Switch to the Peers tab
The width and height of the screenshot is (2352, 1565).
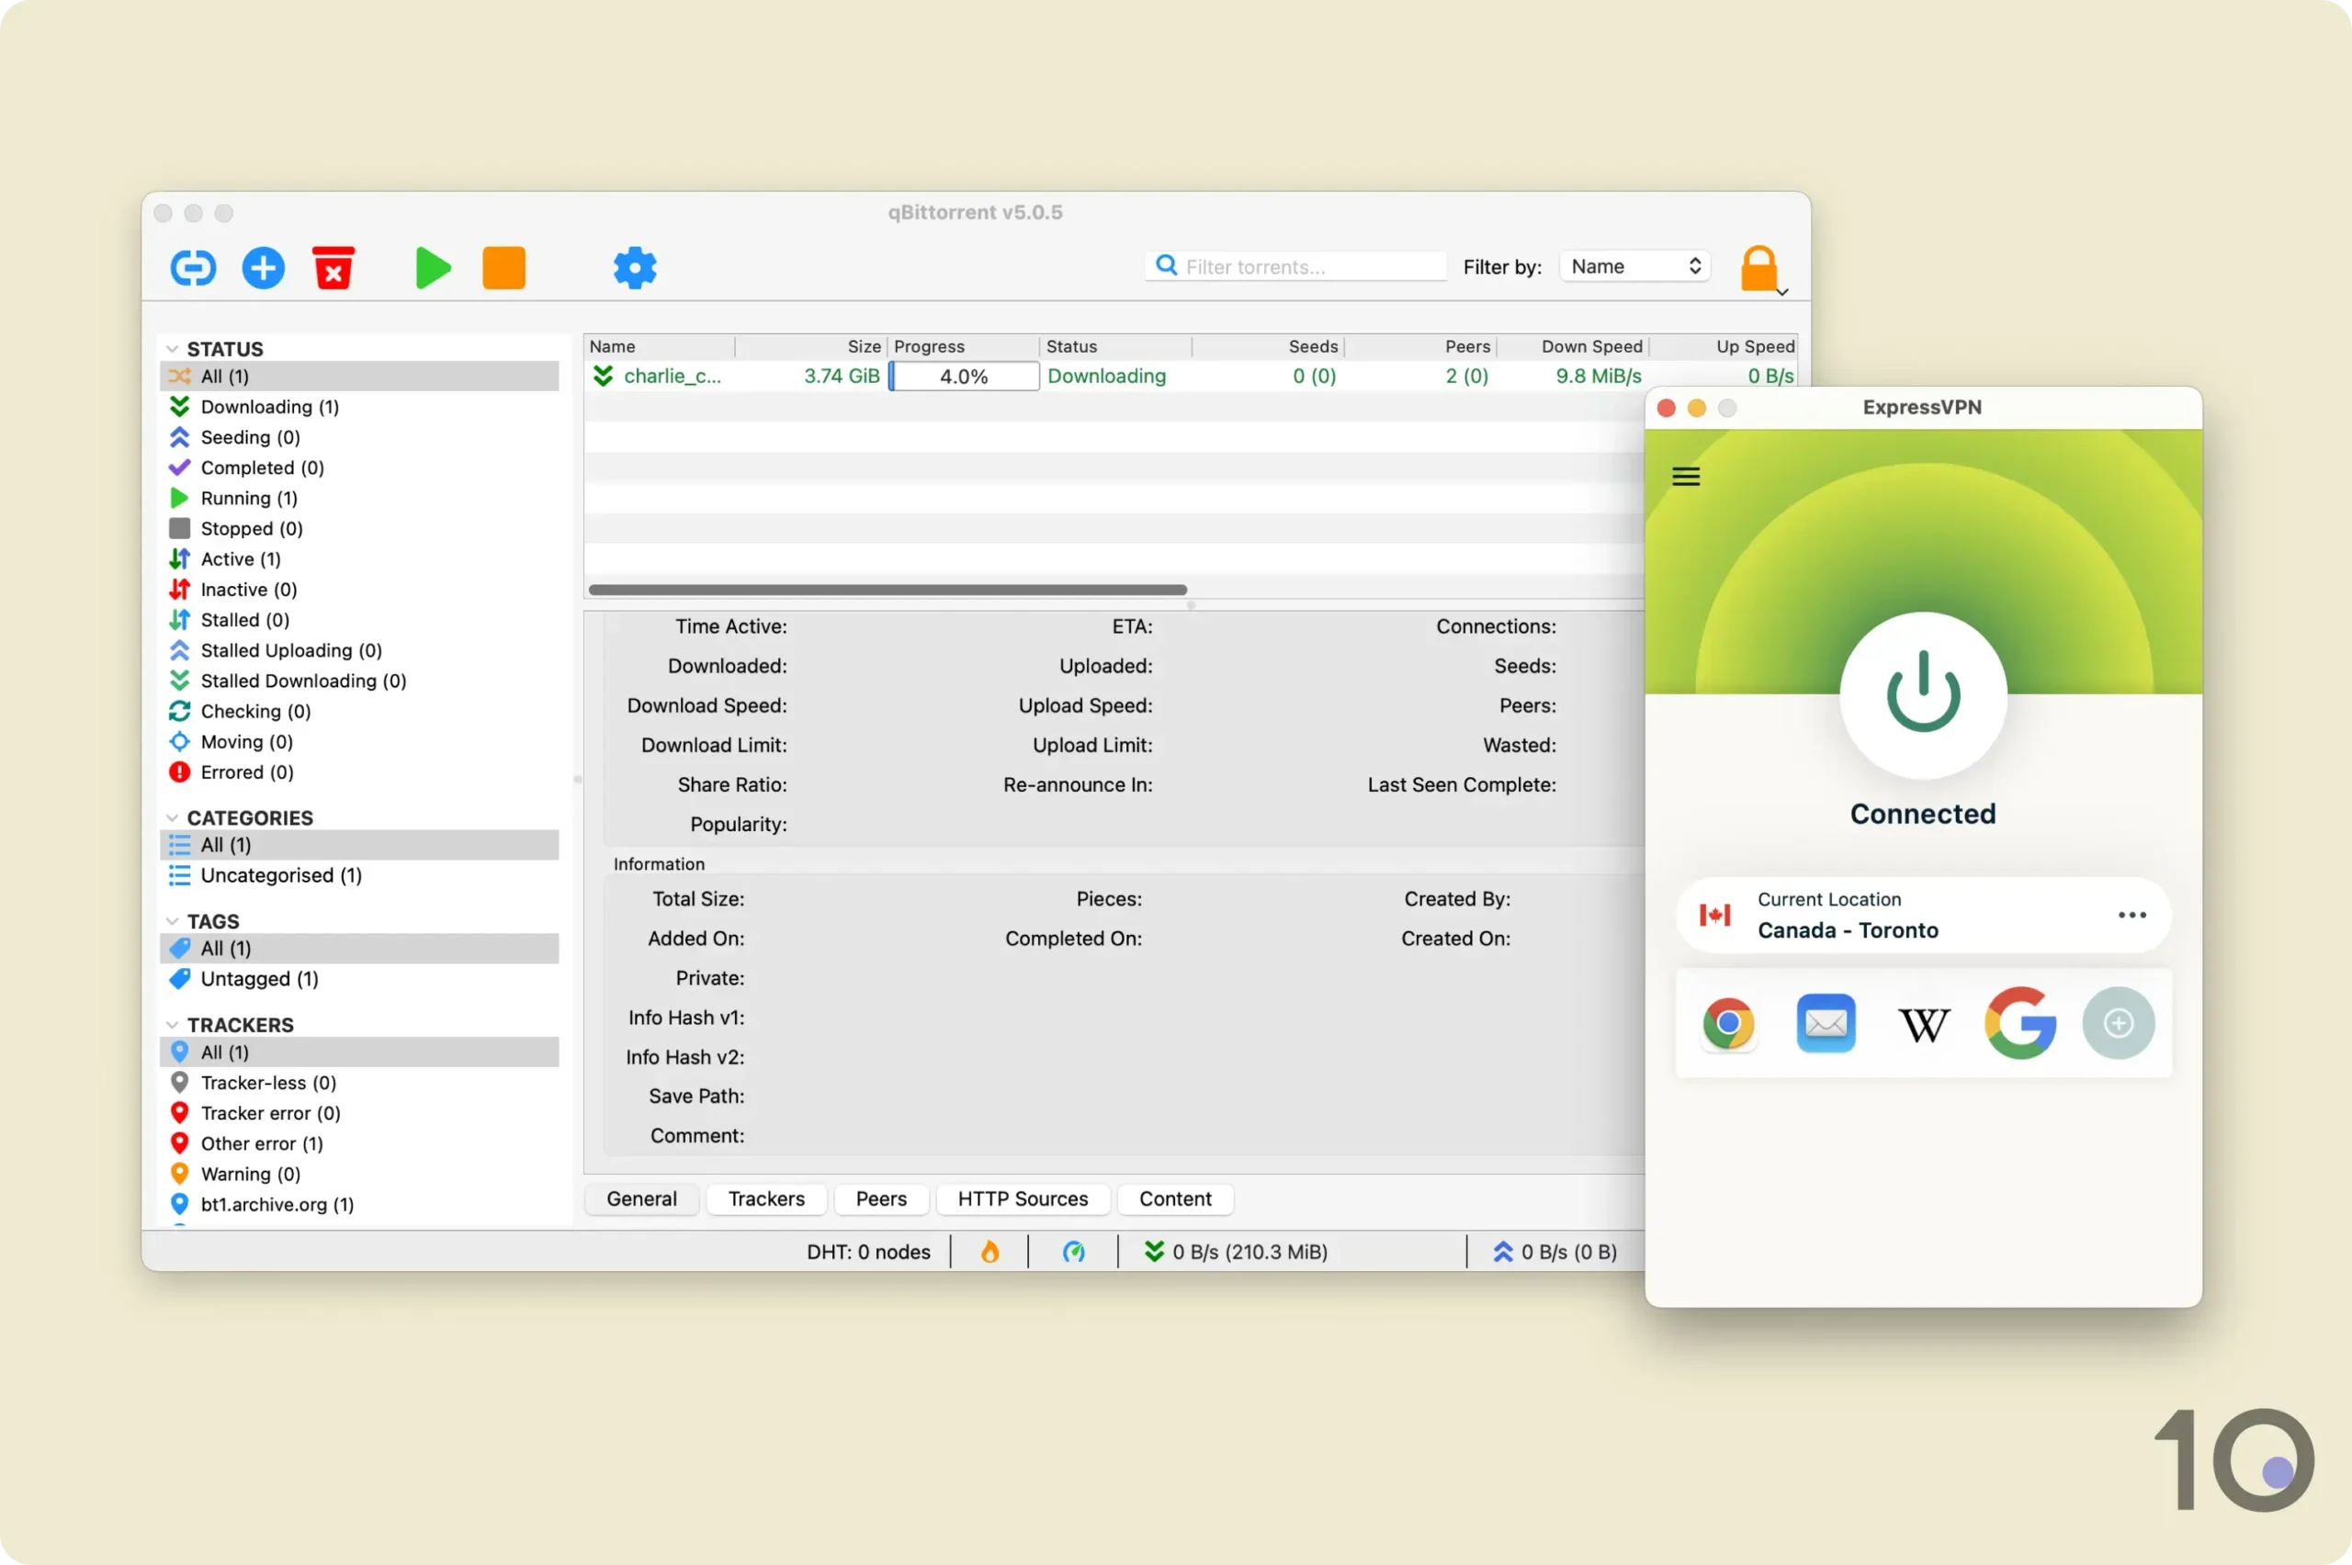879,1198
